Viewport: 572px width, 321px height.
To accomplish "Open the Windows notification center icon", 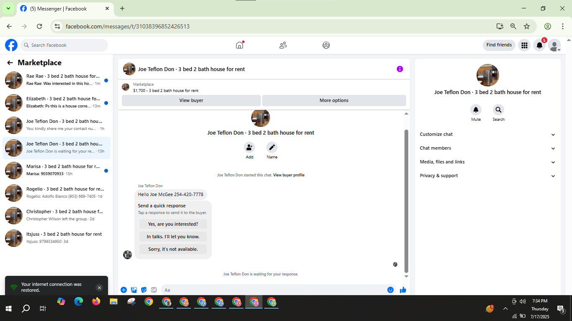I will [561, 309].
